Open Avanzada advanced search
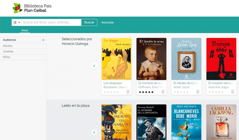The image size is (239, 140). click(108, 22)
